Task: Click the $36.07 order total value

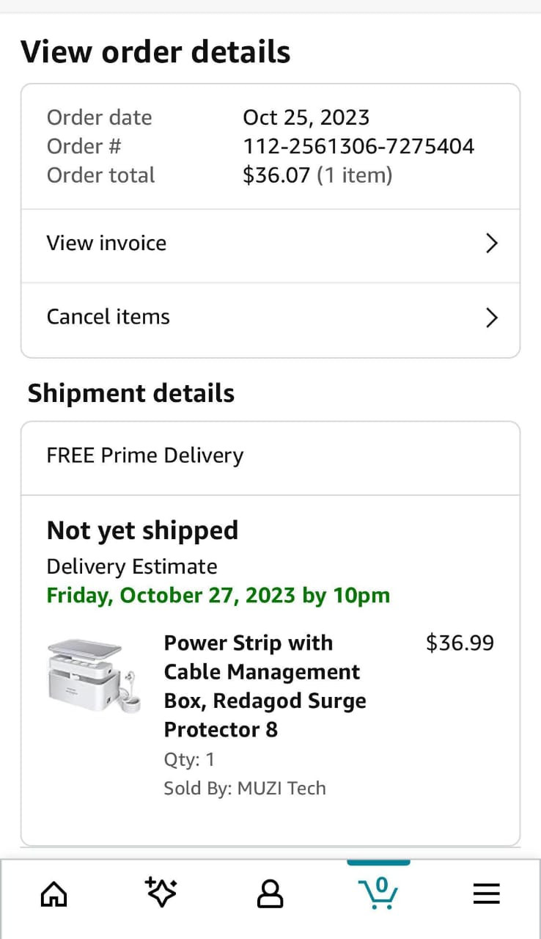Action: click(276, 175)
